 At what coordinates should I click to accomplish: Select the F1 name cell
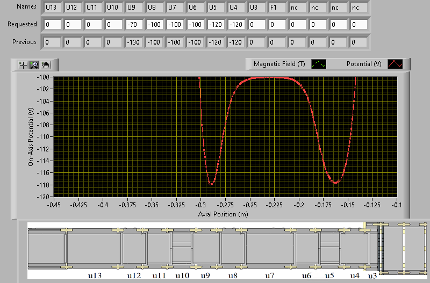(x=277, y=8)
